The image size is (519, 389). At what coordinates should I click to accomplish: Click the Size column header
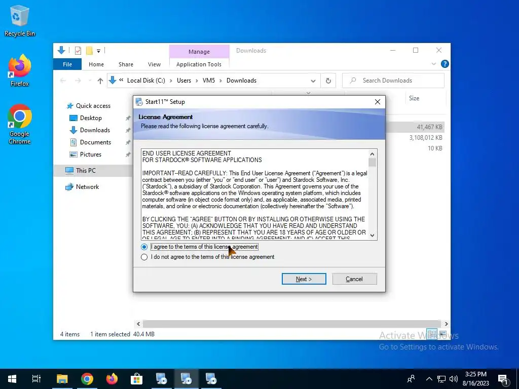coord(414,98)
